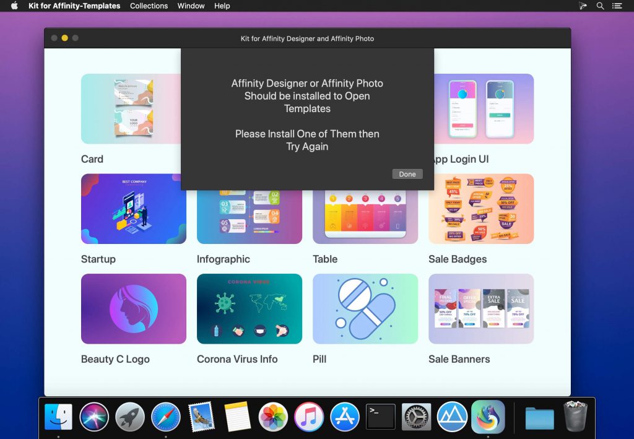Click the list icon at menu bar right
Screen dimensions: 634x439
pyautogui.click(x=617, y=6)
